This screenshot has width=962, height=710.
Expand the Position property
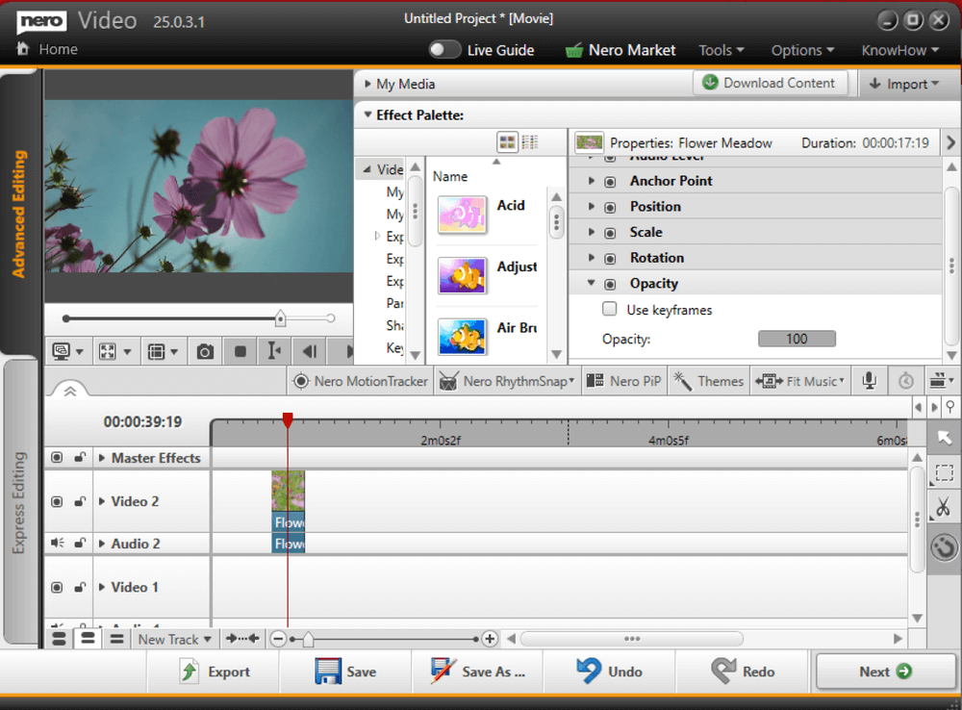pyautogui.click(x=592, y=207)
